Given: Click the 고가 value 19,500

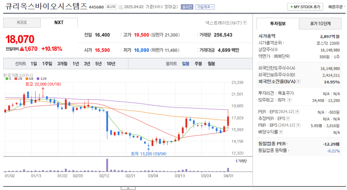Looking at the screenshot, I should pyautogui.click(x=142, y=35).
